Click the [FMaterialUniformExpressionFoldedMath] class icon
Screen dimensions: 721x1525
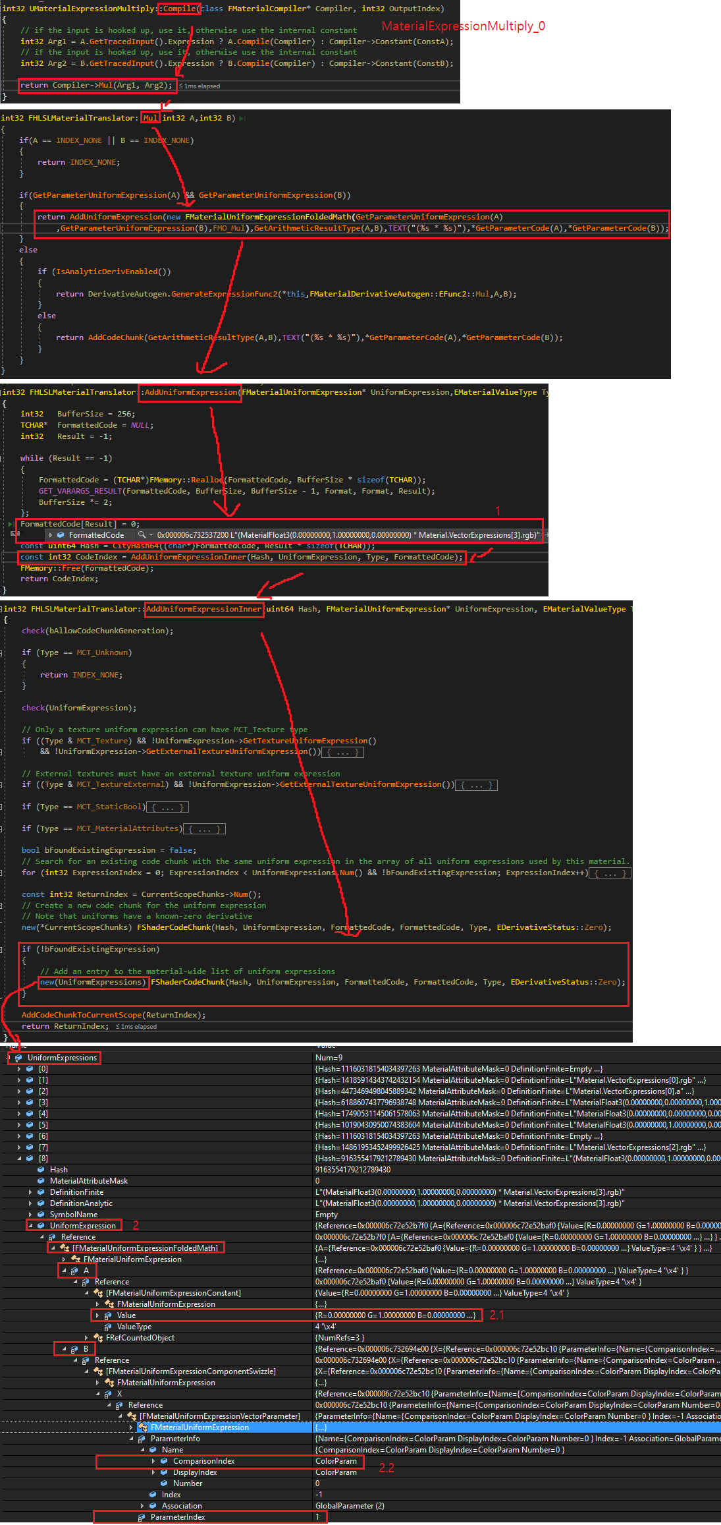point(65,1248)
